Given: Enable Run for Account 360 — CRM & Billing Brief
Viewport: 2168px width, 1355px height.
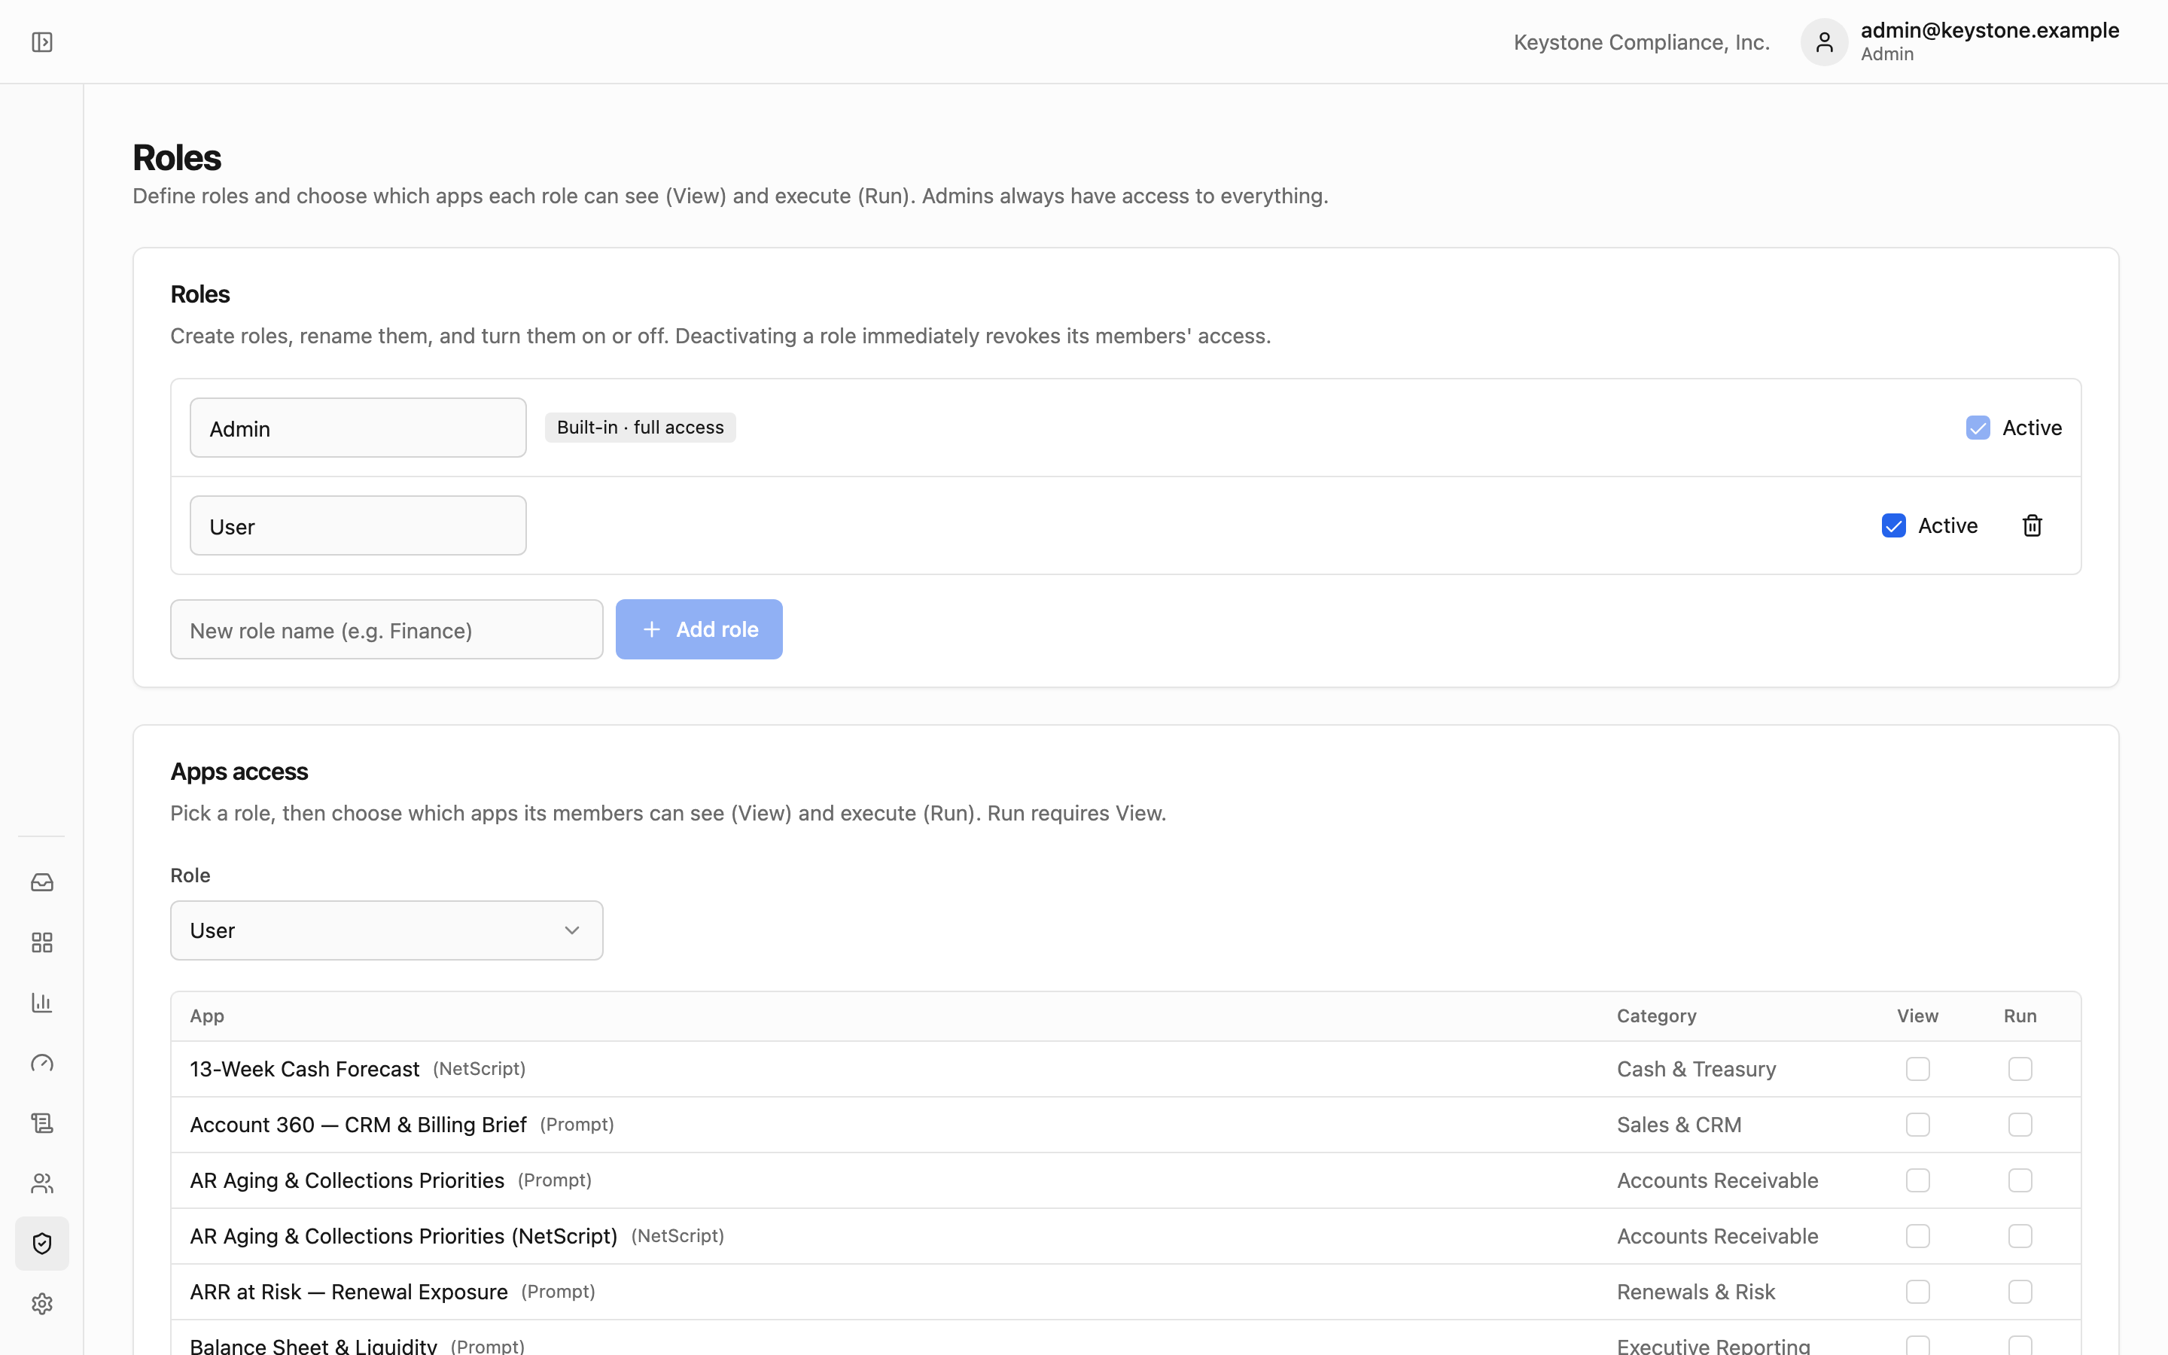Looking at the screenshot, I should pyautogui.click(x=2020, y=1125).
